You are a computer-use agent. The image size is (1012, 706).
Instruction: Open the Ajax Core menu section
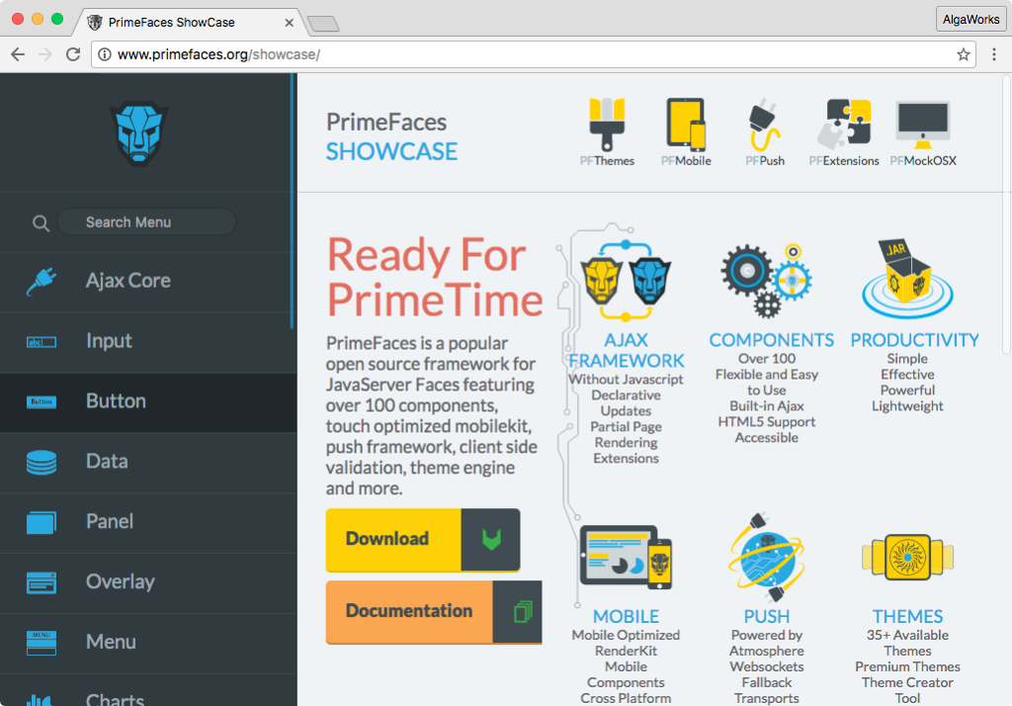tap(128, 281)
